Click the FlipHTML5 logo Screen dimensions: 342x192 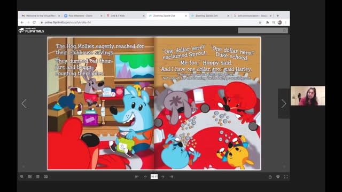point(32,30)
